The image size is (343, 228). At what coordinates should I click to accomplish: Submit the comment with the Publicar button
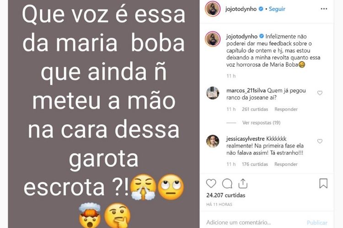[317, 223]
